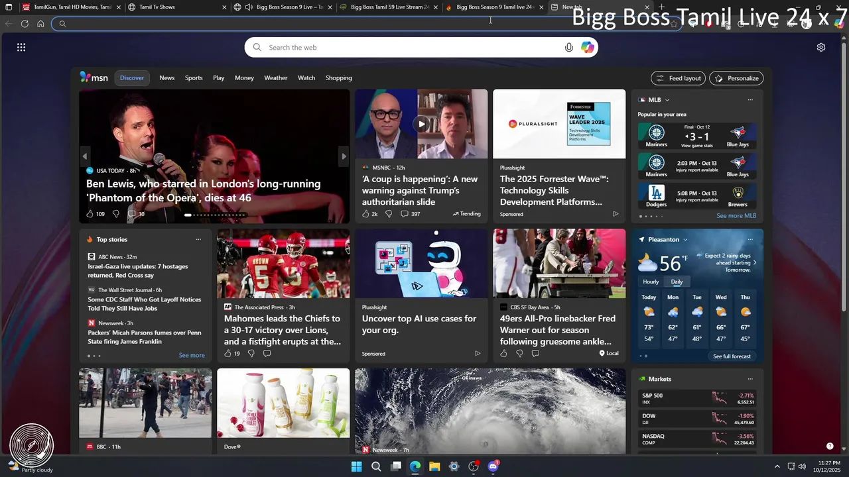This screenshot has width=849, height=477.
Task: Open the Feed layout options
Action: pyautogui.click(x=678, y=78)
